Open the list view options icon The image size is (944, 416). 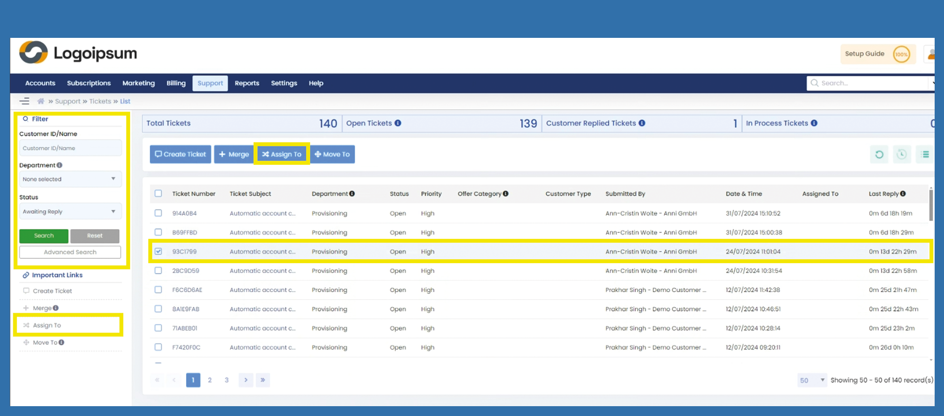(x=925, y=154)
